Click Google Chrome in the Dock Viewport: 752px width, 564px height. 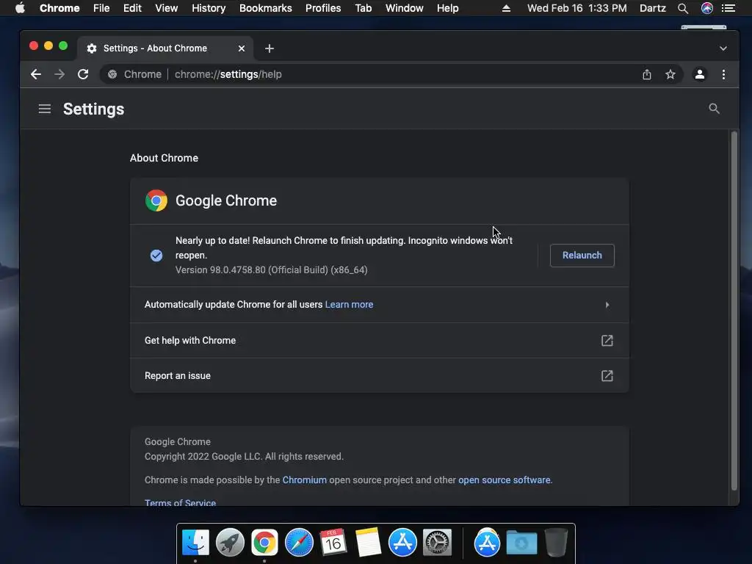(x=264, y=543)
